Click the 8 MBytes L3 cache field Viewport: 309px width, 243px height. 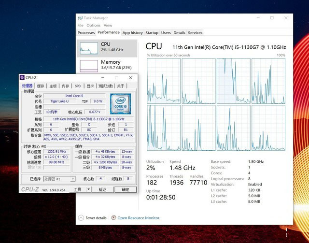point(105,168)
